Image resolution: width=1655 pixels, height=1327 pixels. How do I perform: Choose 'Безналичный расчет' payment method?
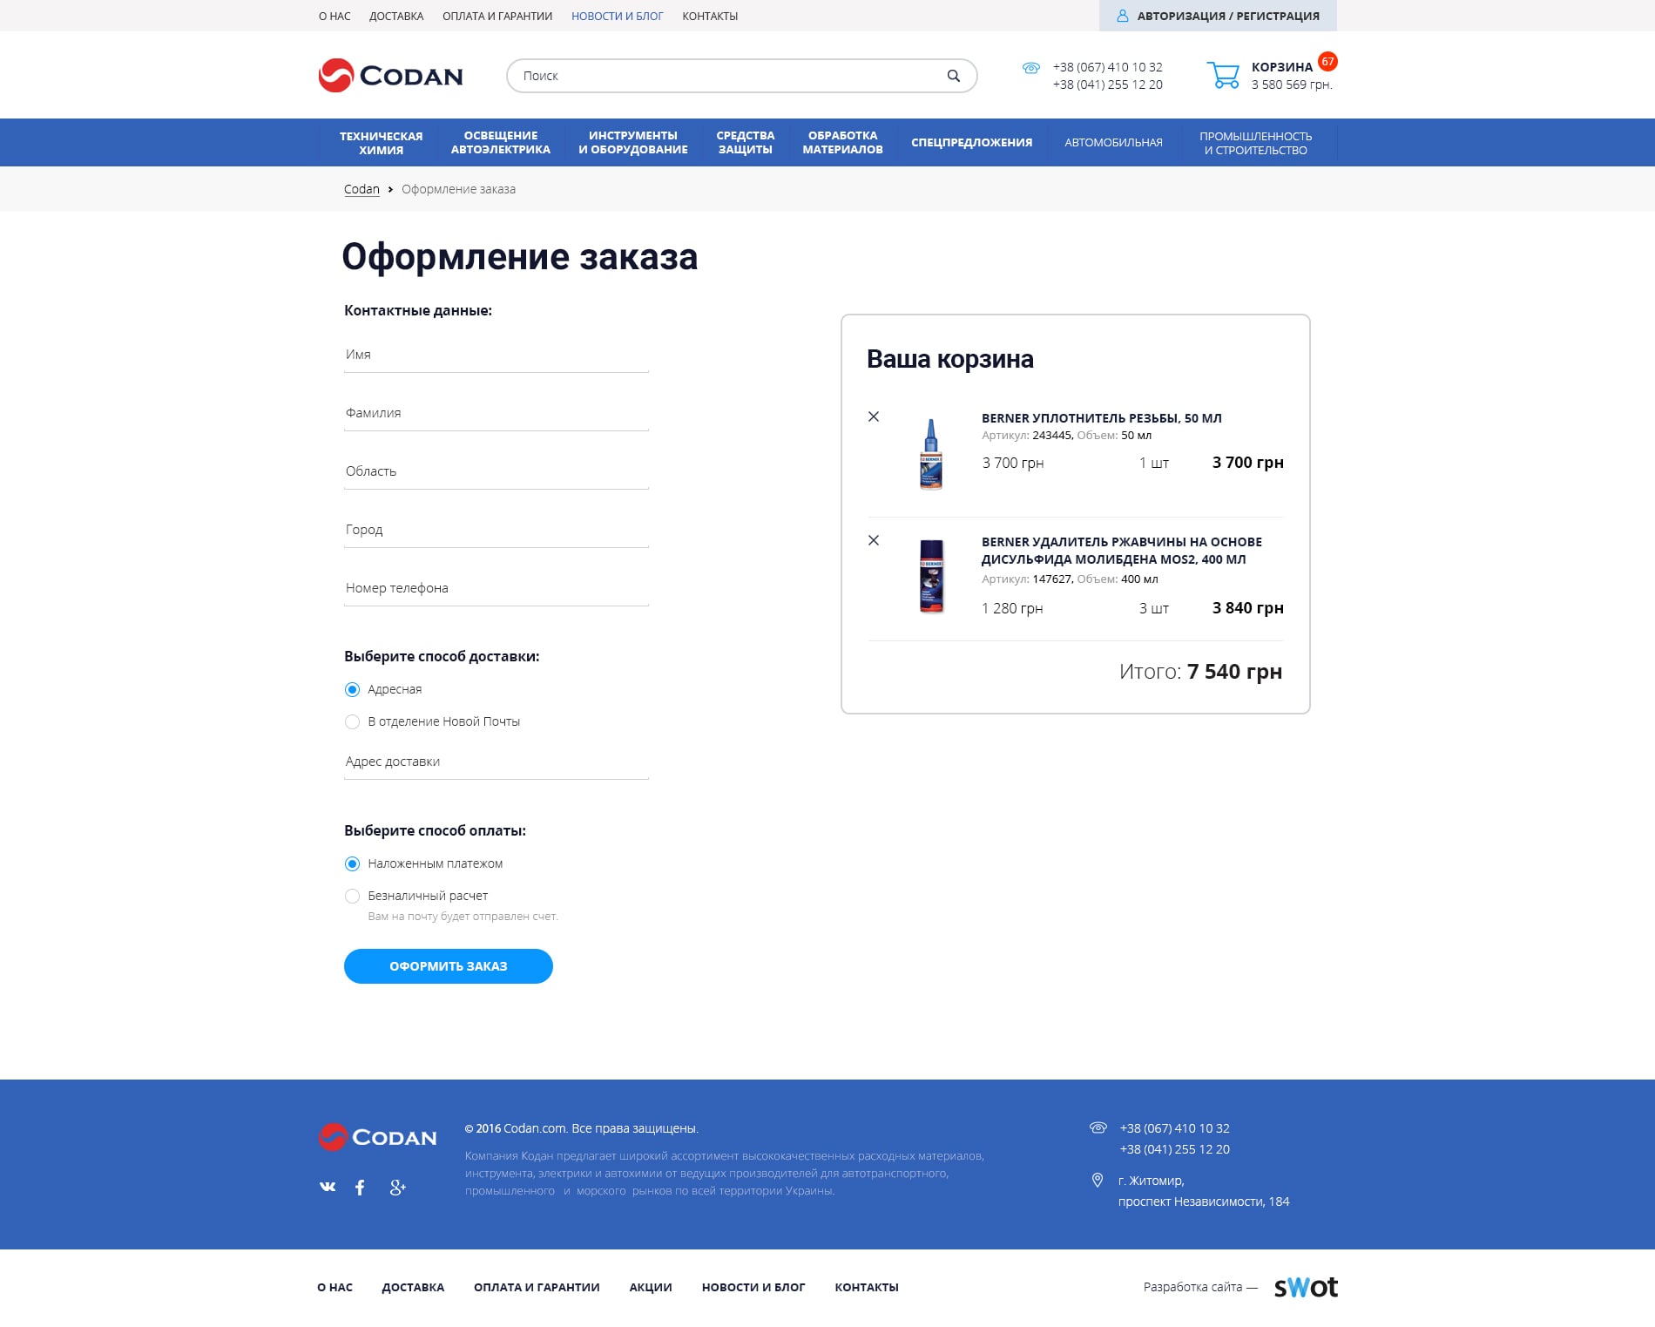coord(353,896)
